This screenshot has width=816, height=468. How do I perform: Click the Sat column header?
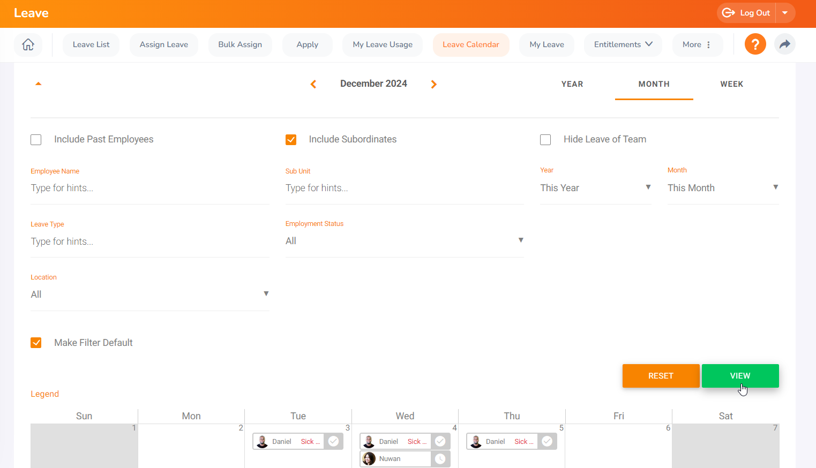(x=725, y=416)
